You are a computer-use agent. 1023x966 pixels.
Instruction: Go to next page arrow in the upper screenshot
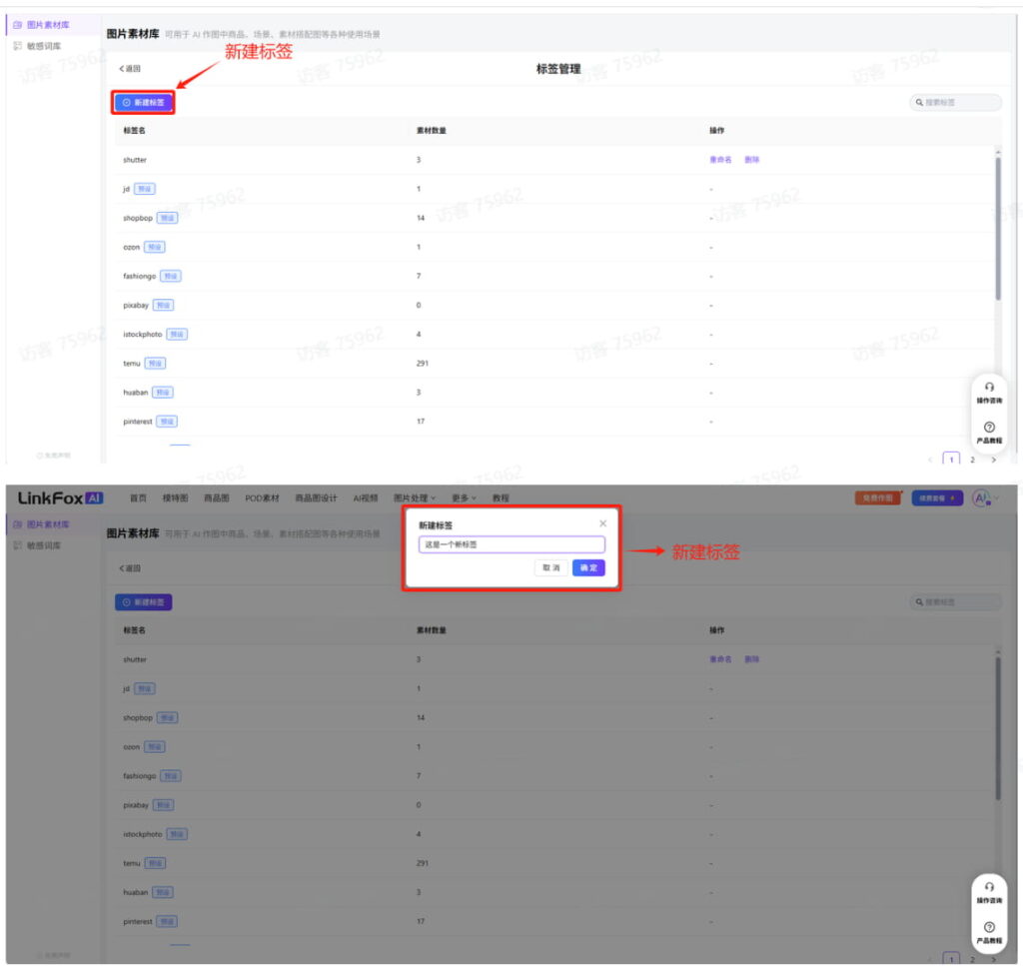click(993, 460)
